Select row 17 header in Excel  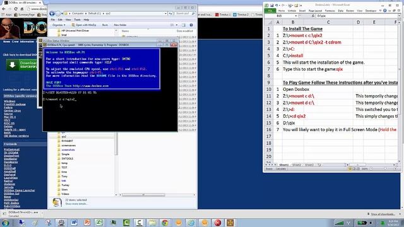pos(269,136)
